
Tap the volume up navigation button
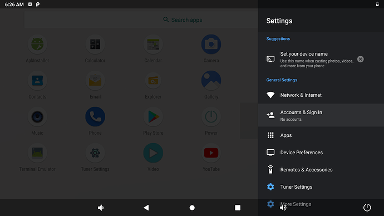283,208
